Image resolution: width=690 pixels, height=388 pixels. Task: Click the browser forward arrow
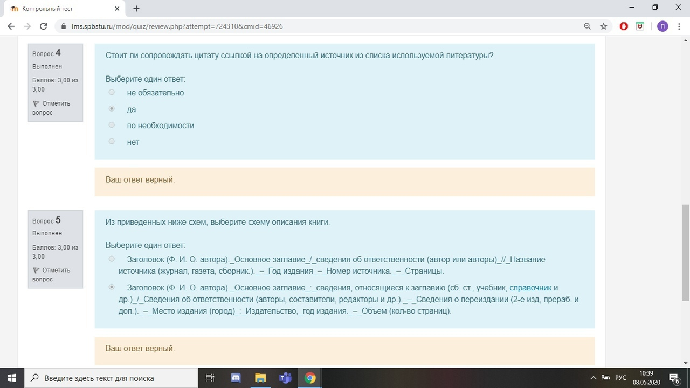coord(27,26)
